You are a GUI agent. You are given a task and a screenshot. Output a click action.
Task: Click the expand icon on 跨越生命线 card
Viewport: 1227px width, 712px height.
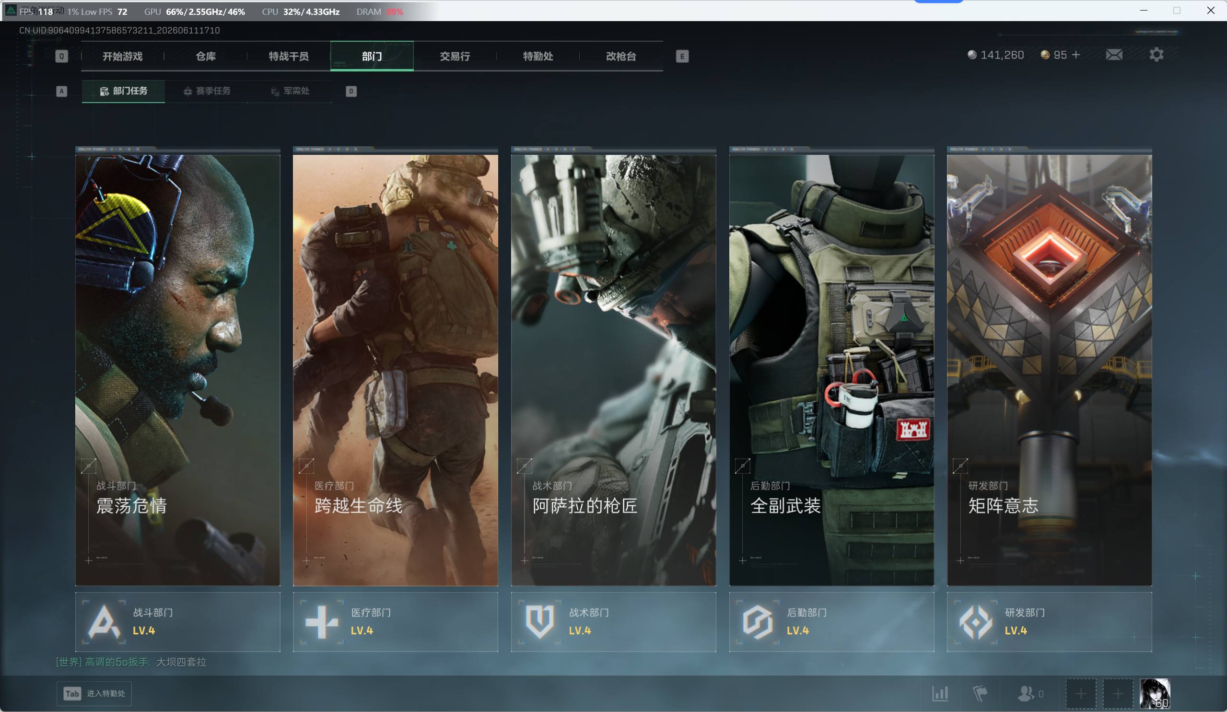pos(306,466)
